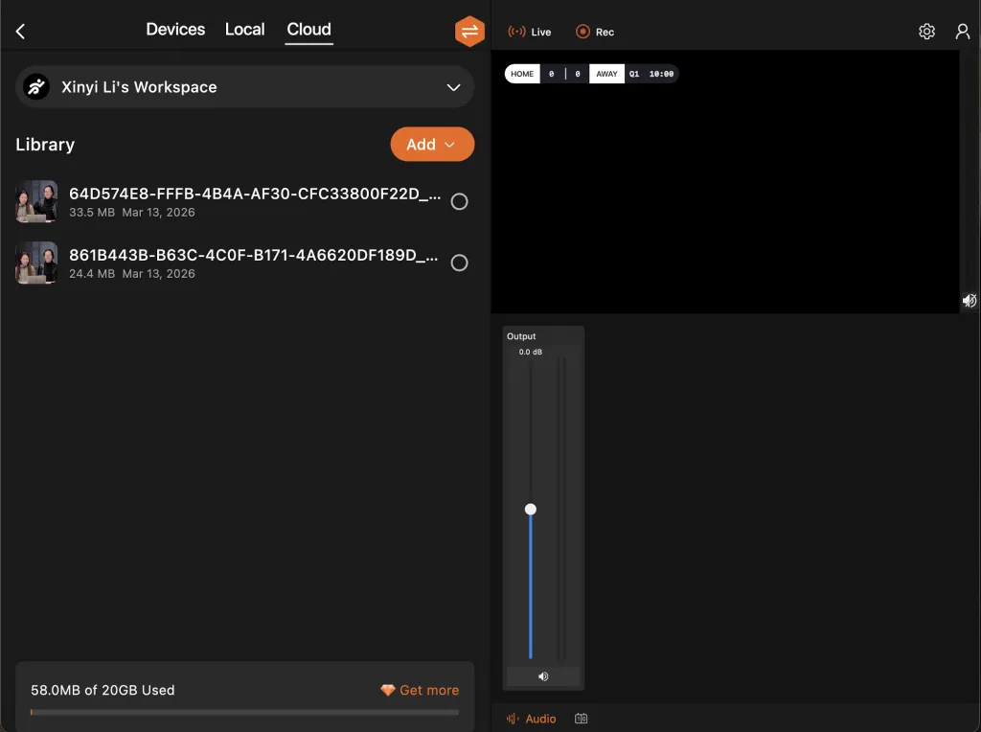Click the orange transfer hexagon icon
The height and width of the screenshot is (732, 981).
click(469, 31)
